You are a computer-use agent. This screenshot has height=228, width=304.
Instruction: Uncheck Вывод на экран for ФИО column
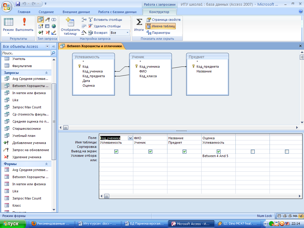150,151
